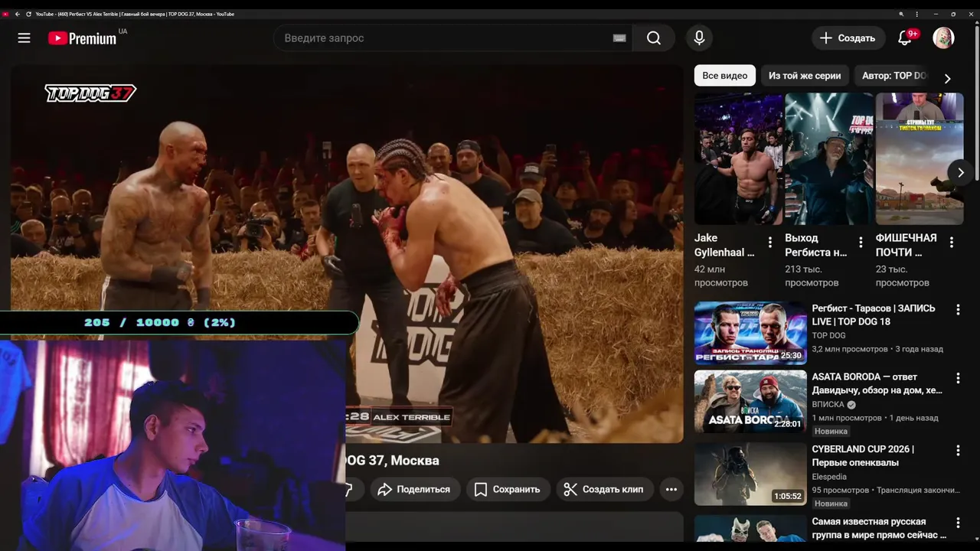This screenshot has width=980, height=551.
Task: Open browser zoom magnifier icon in title bar
Action: tap(901, 14)
